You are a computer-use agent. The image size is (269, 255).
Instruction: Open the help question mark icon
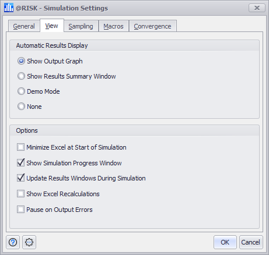point(13,242)
